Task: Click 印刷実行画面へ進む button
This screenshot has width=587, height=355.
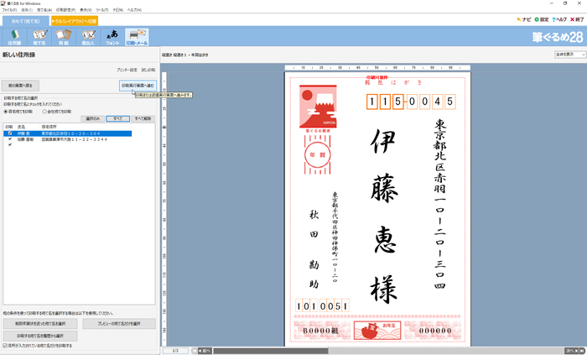Action: point(137,86)
